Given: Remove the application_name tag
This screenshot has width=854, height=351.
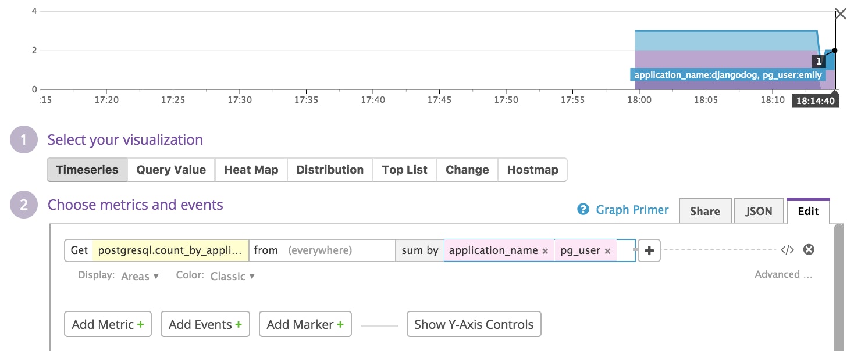Looking at the screenshot, I should [545, 251].
